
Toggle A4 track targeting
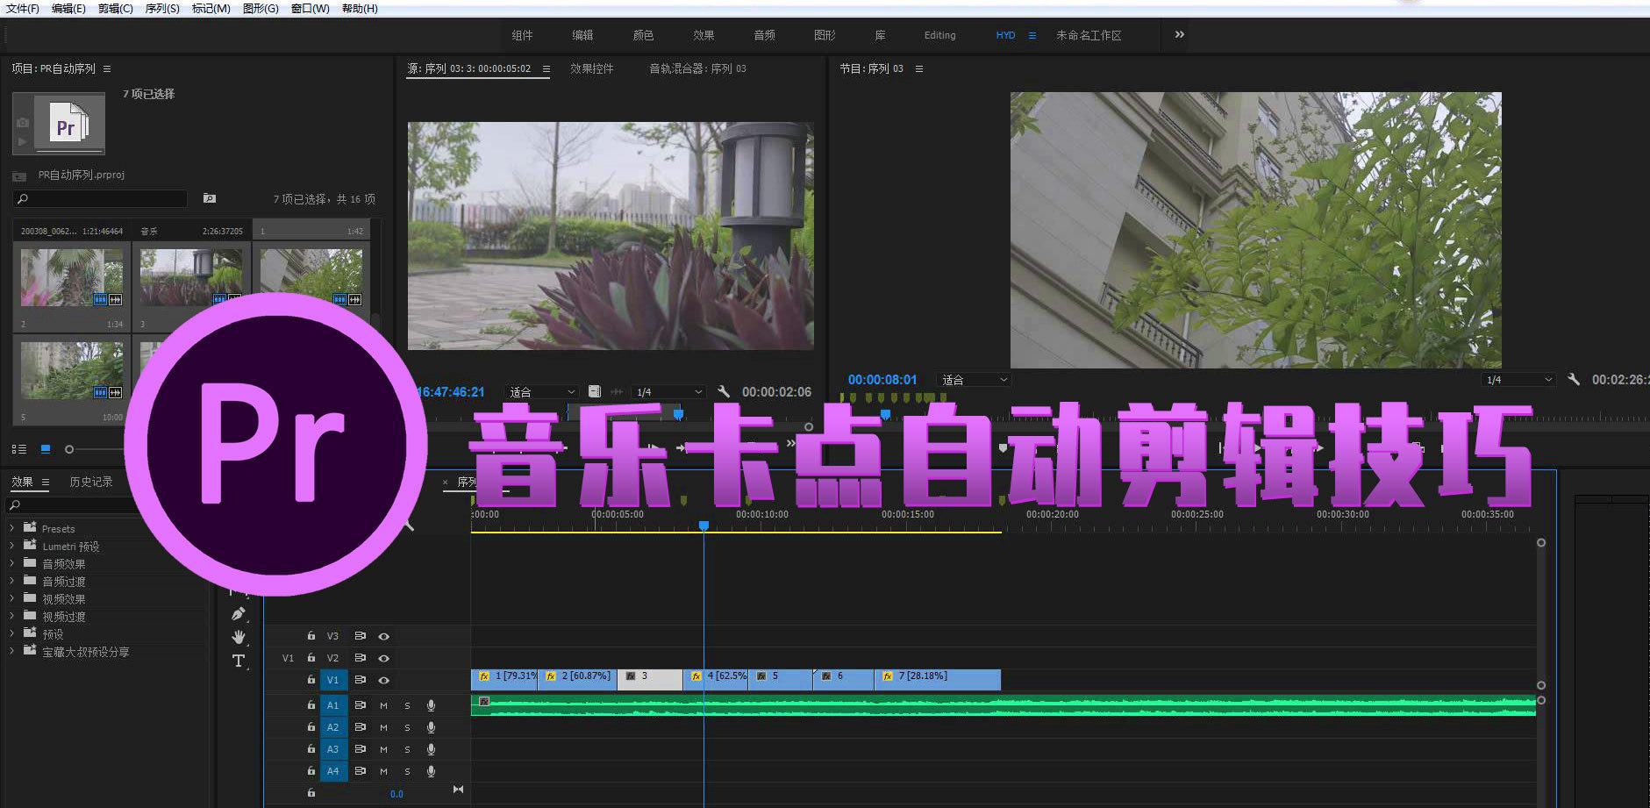point(332,771)
